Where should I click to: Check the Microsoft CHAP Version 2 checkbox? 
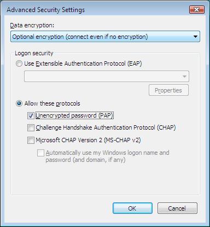(31, 141)
